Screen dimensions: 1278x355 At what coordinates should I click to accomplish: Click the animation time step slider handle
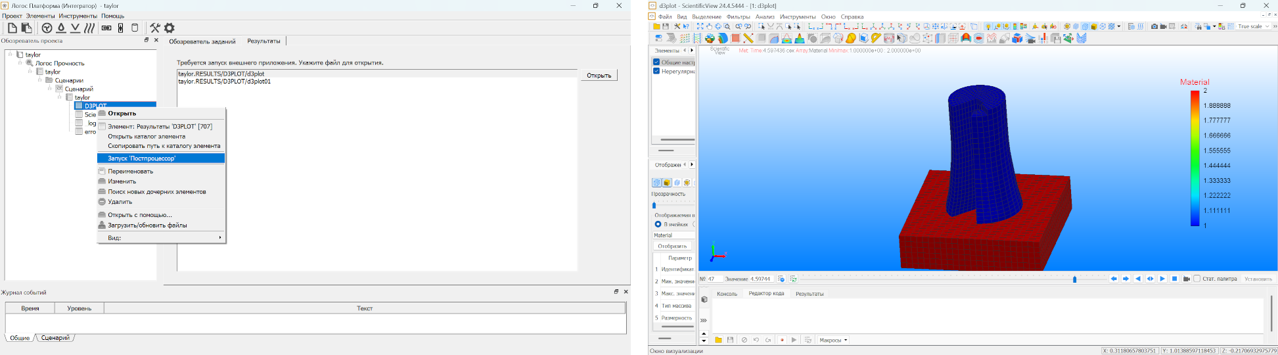[x=1075, y=279]
